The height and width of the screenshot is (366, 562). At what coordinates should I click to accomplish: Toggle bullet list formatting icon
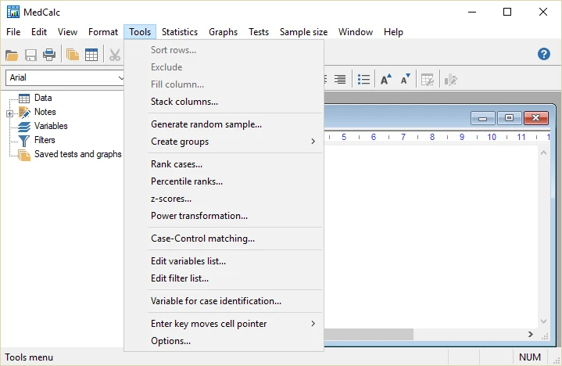pyautogui.click(x=363, y=79)
